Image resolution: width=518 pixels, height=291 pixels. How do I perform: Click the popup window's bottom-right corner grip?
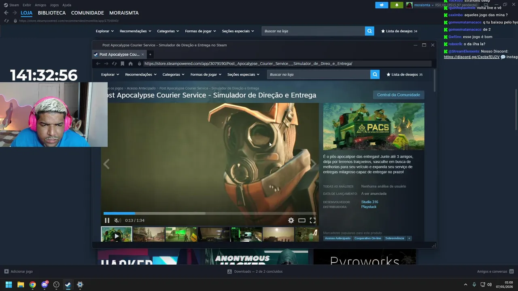[x=434, y=245]
